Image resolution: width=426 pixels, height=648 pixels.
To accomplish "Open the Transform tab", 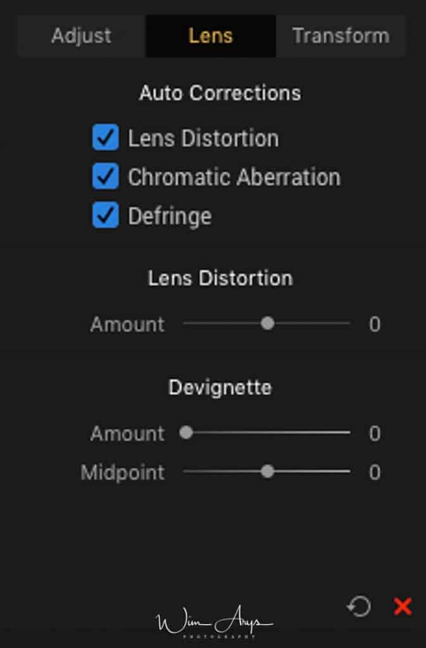I will tap(341, 36).
